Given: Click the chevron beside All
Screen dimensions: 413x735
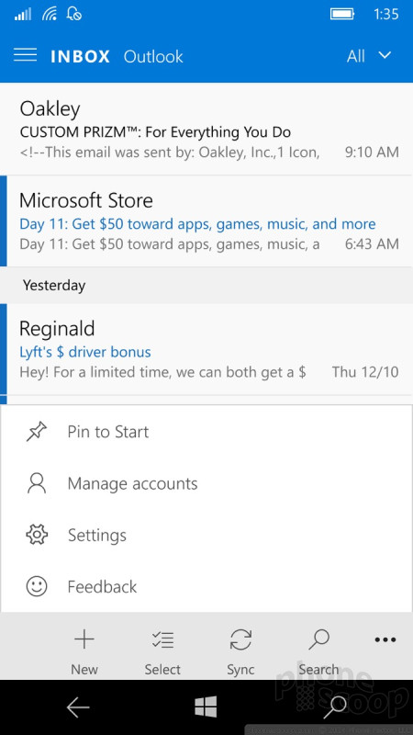Looking at the screenshot, I should [385, 56].
